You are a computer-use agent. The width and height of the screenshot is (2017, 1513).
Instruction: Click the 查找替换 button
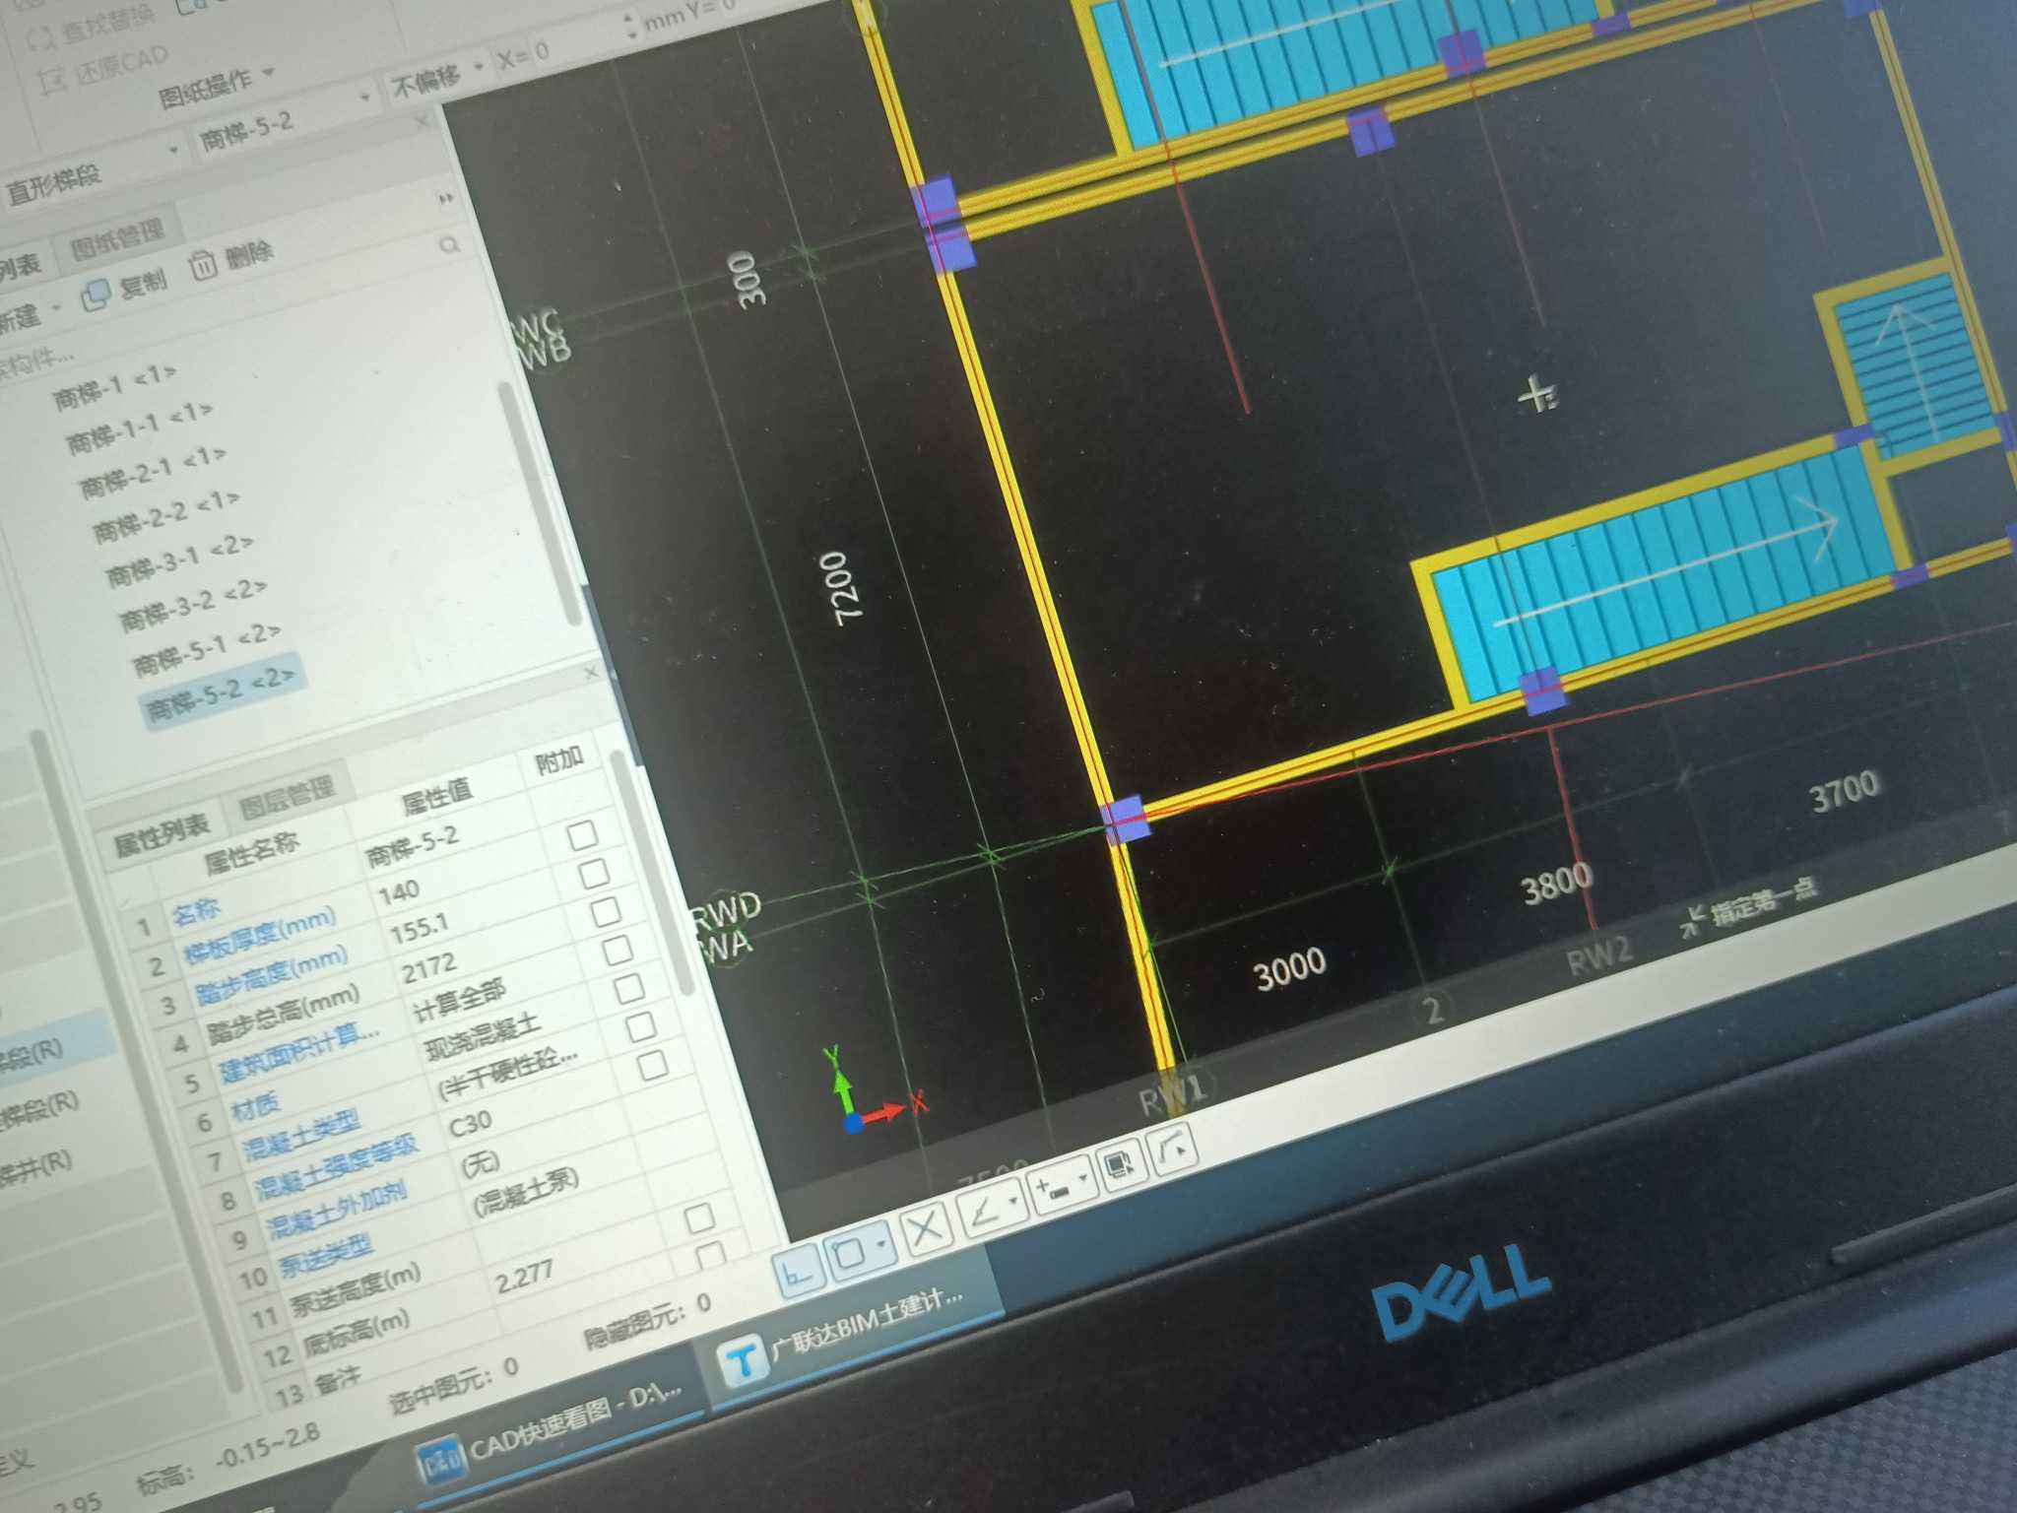(92, 27)
